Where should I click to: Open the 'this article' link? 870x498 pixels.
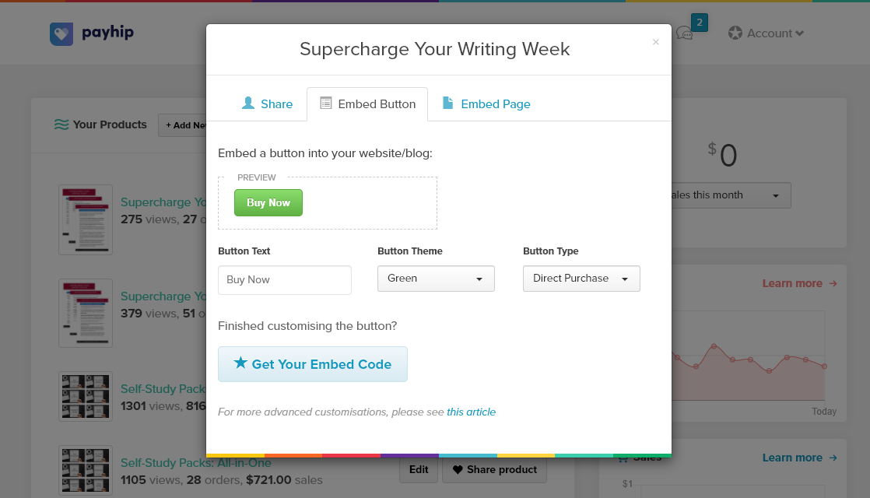pos(471,412)
